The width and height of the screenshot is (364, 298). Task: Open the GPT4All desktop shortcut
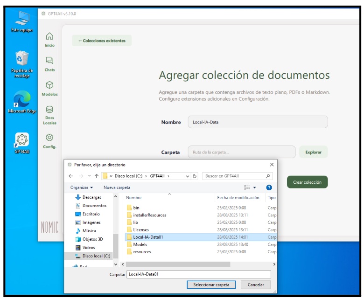22,140
